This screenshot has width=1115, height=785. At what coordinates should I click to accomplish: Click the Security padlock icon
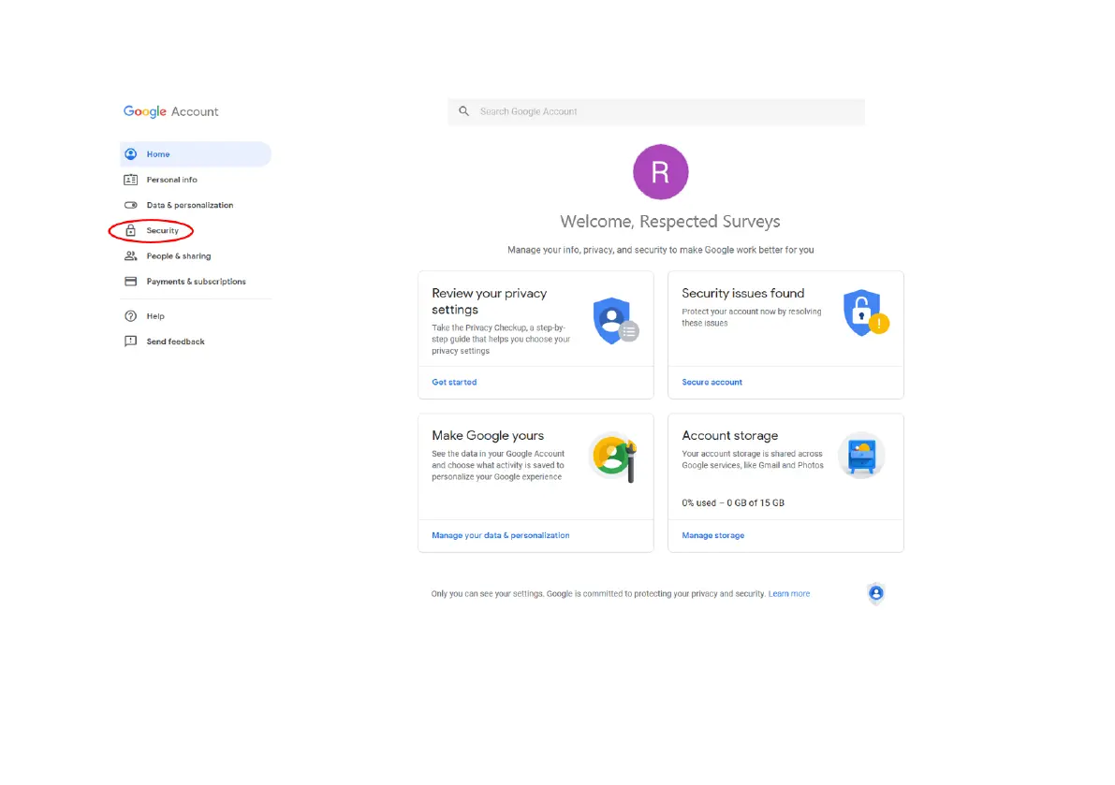tap(131, 230)
